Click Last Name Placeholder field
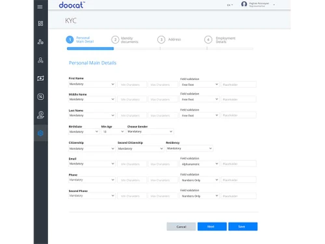The width and height of the screenshot is (325, 244). click(239, 115)
